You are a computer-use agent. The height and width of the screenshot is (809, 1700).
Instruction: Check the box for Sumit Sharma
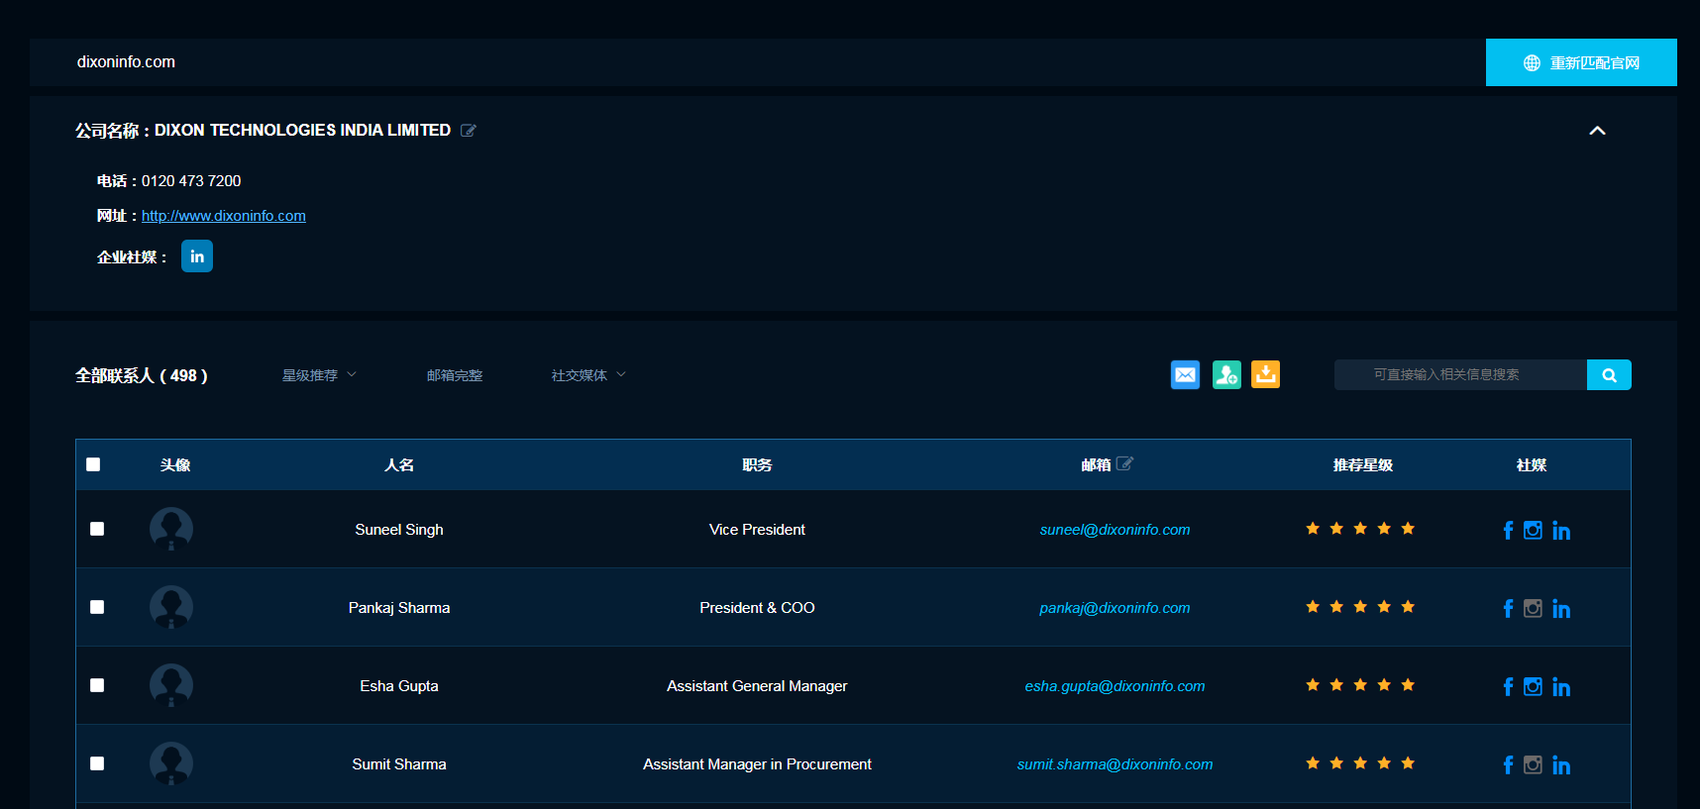pyautogui.click(x=97, y=763)
